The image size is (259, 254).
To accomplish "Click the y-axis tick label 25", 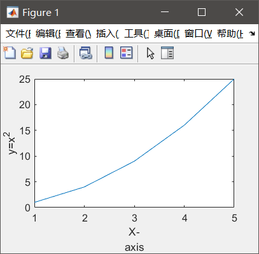I will tap(25, 80).
